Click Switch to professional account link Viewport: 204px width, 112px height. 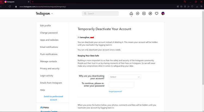tap(54, 98)
